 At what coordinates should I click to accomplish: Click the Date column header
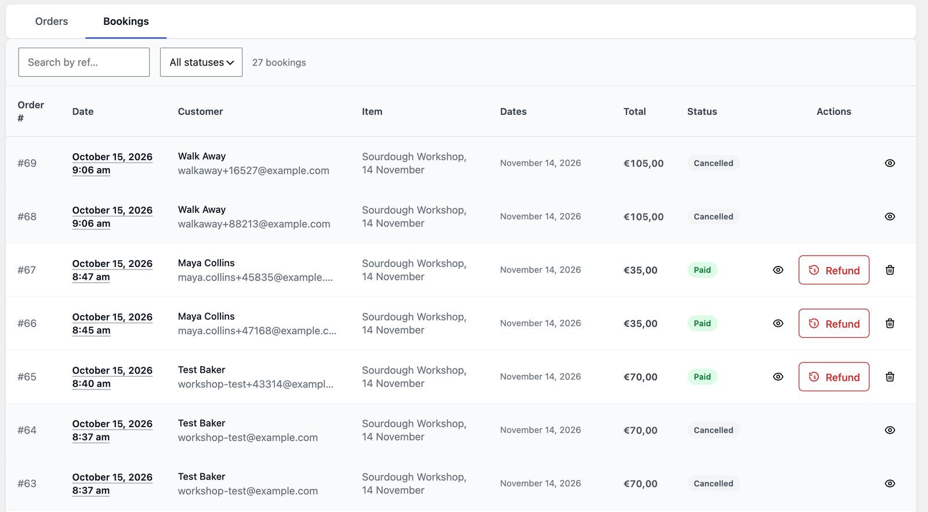tap(83, 111)
